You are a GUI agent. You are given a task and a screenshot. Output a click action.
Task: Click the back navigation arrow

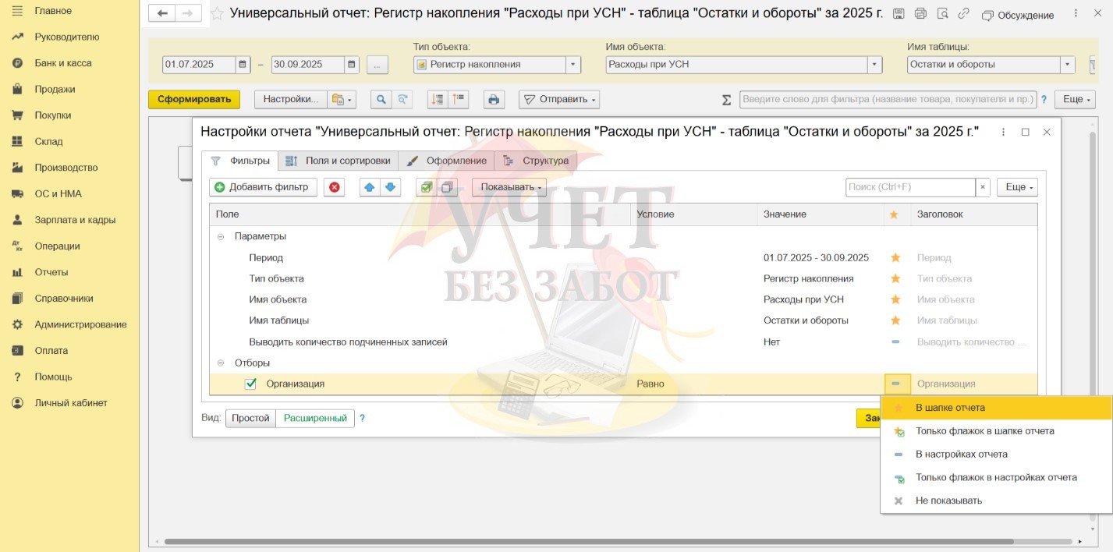tap(162, 13)
